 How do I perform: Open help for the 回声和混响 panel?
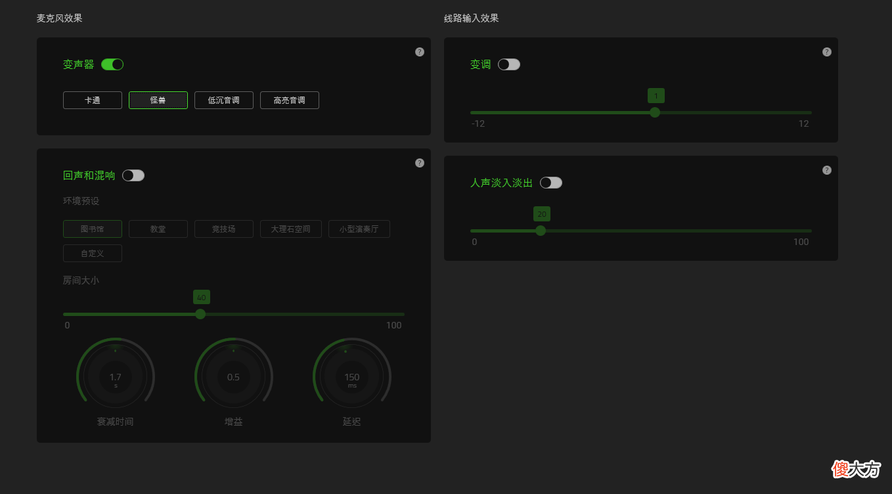(420, 163)
